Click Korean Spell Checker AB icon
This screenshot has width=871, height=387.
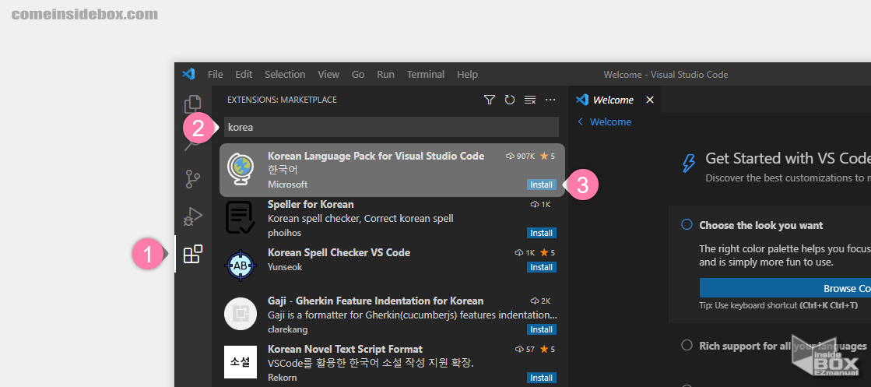[241, 266]
